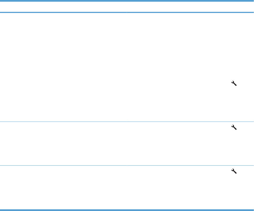Click the blue divider above the last row
The image size is (254, 211).
(x=127, y=166)
